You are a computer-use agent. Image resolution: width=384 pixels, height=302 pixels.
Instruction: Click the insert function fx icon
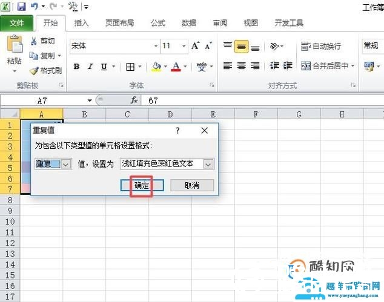click(x=134, y=100)
